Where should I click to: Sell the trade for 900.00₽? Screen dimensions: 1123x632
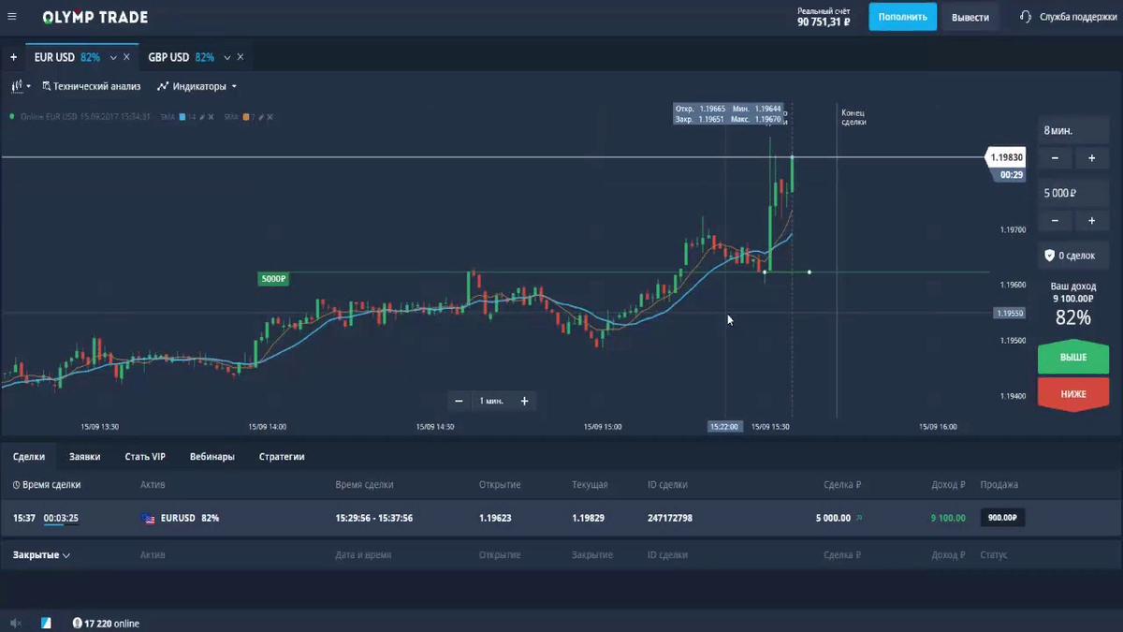1002,518
